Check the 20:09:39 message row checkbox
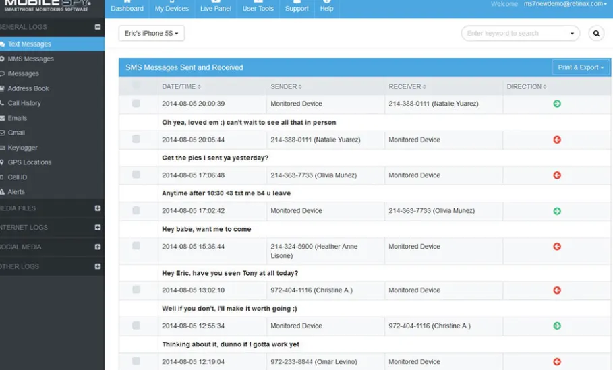 136,104
